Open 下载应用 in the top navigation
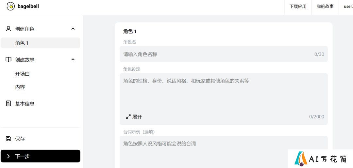The height and width of the screenshot is (168, 353). [x=298, y=7]
